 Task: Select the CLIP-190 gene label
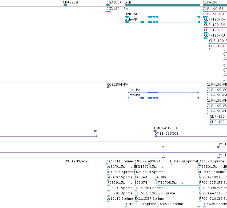point(210,2)
